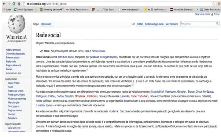Screen dimensions: 221x137
Task: Open Páginas novas sidebar link
Action: 15,110
